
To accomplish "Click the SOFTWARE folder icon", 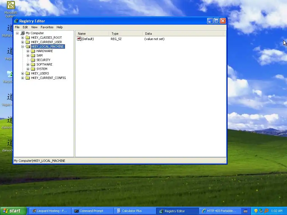I will coord(33,64).
